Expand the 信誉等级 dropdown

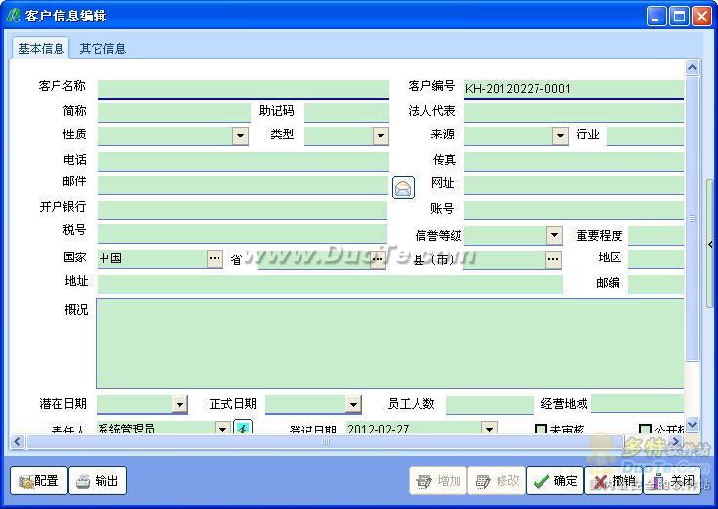pos(554,235)
